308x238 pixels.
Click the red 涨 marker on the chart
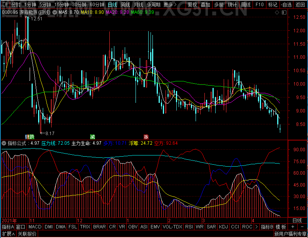coord(146,137)
